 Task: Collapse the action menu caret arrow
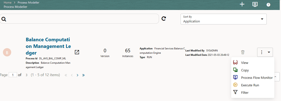click(269, 52)
